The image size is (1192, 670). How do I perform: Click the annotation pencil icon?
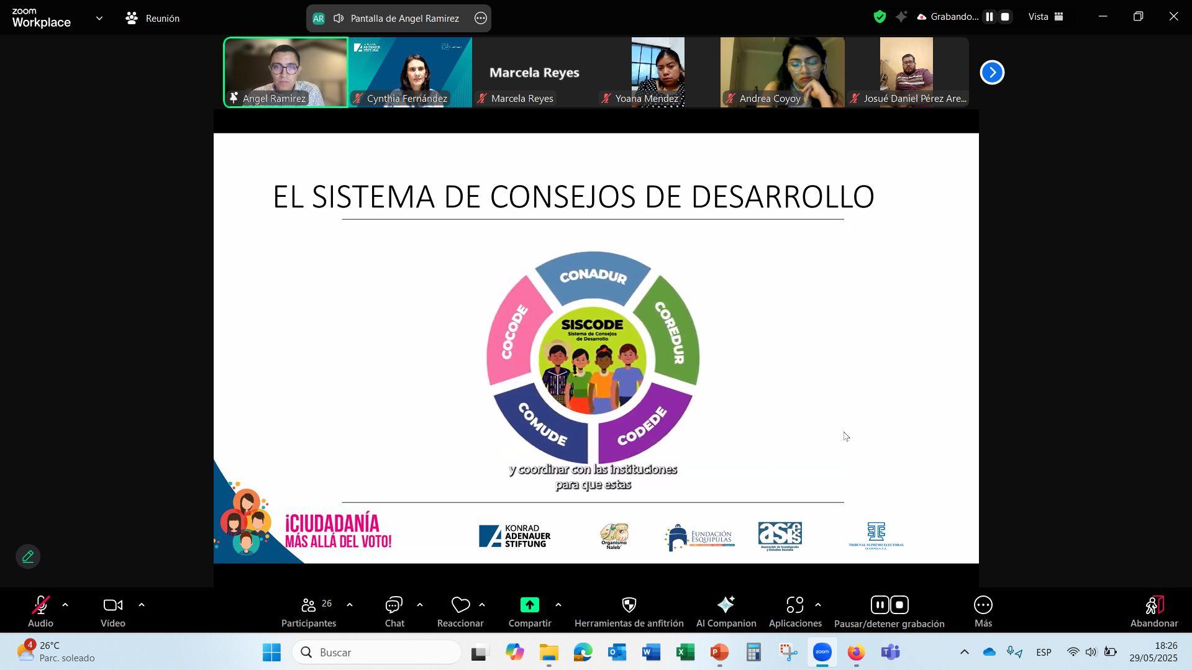pos(28,556)
